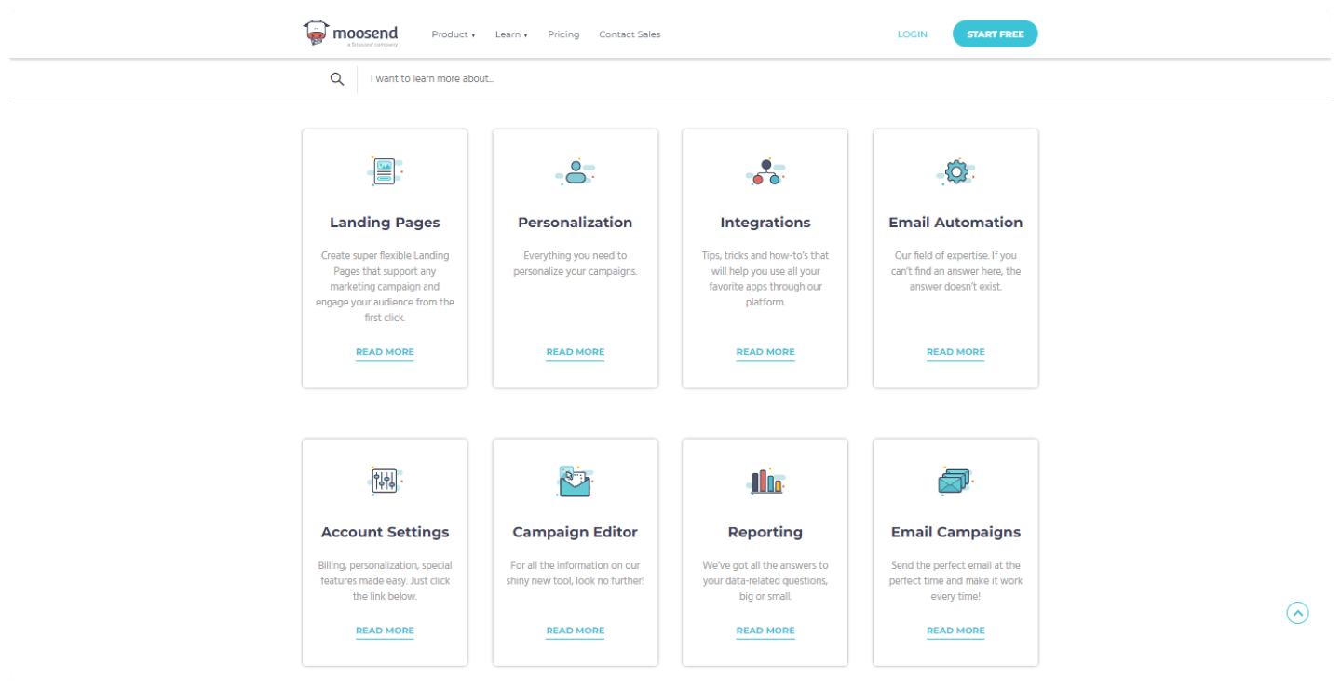Click the Moosend logo
Viewport: 1341px width, 692px height.
(350, 34)
